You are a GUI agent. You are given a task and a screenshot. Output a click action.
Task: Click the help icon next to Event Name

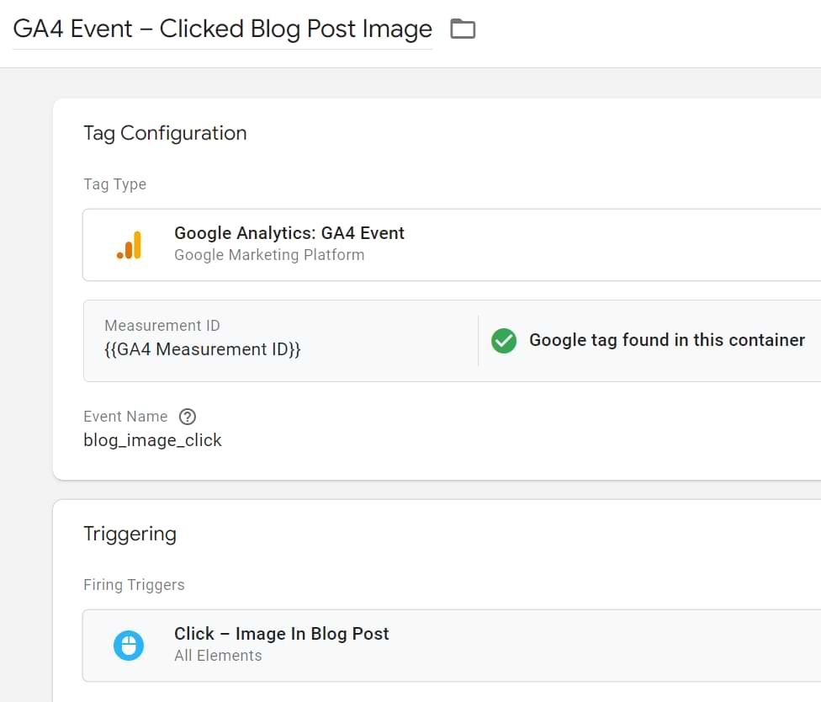[x=188, y=417]
